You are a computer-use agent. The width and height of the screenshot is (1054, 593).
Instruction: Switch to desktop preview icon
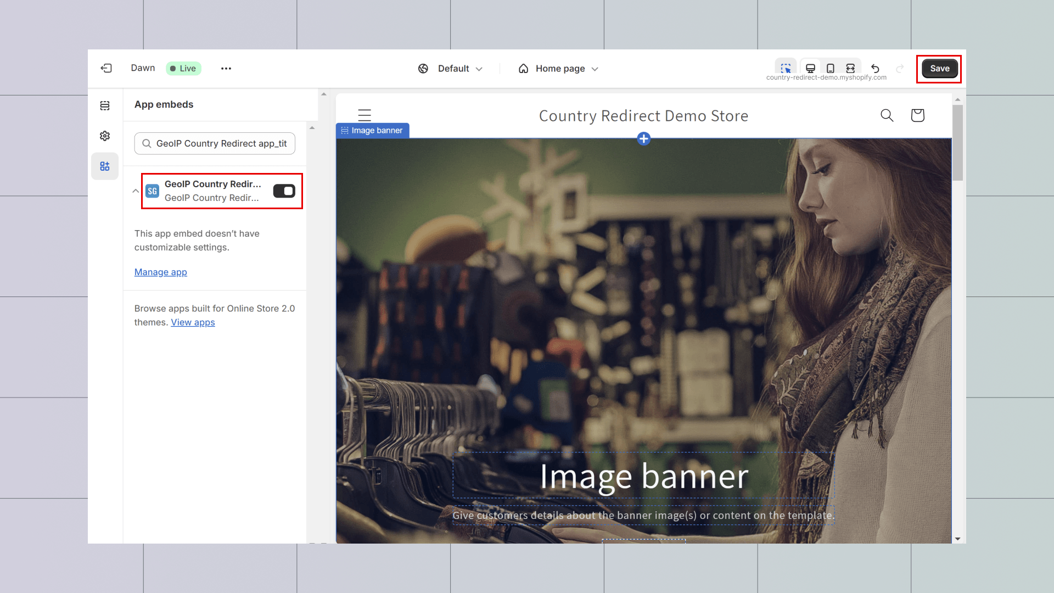click(810, 68)
